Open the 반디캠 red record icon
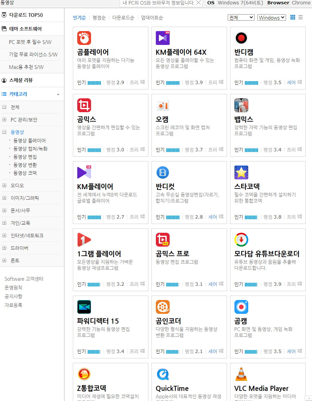The width and height of the screenshot is (312, 401). (241, 38)
